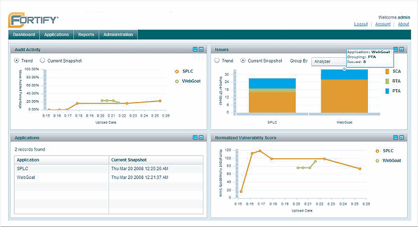
Task: Select Trend radio in Audit Activity
Action: [17, 61]
